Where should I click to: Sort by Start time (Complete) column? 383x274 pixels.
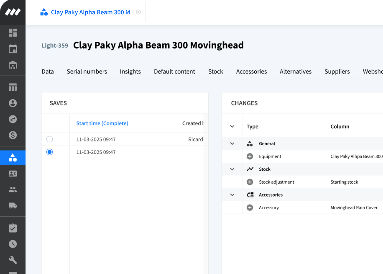click(x=102, y=123)
